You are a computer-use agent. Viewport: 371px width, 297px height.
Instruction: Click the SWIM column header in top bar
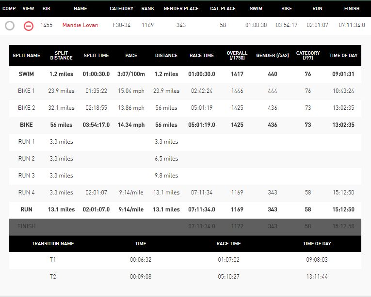pos(256,9)
